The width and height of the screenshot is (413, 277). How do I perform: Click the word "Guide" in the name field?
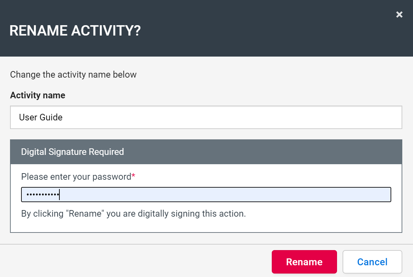(51, 117)
